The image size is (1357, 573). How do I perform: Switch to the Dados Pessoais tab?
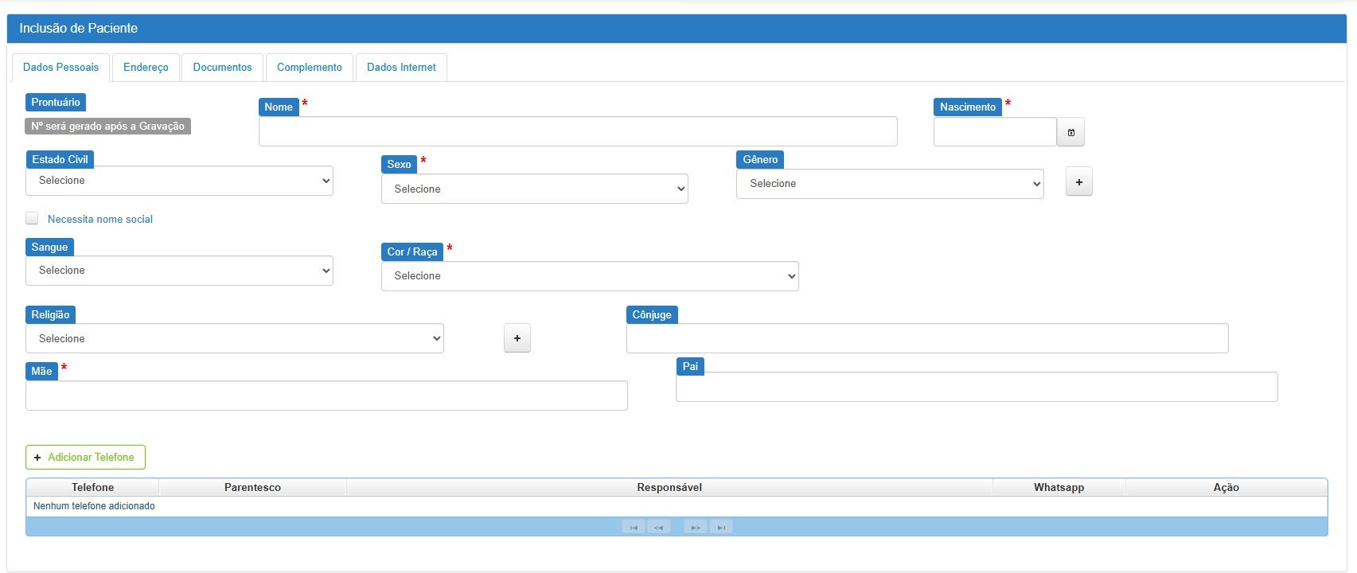[x=61, y=68]
